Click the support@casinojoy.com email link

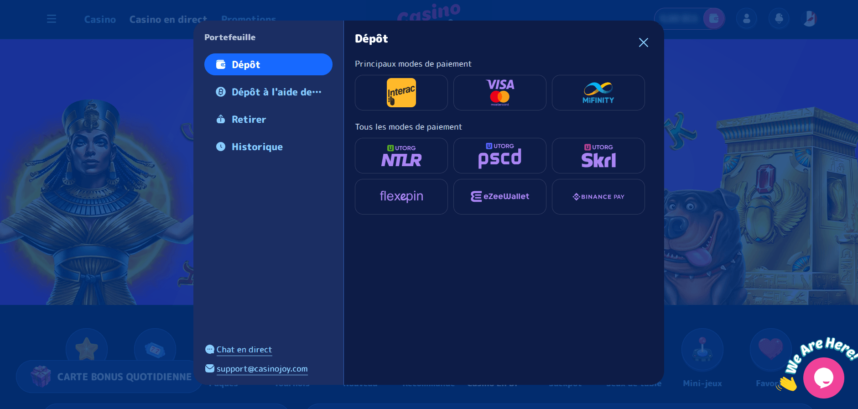(262, 369)
